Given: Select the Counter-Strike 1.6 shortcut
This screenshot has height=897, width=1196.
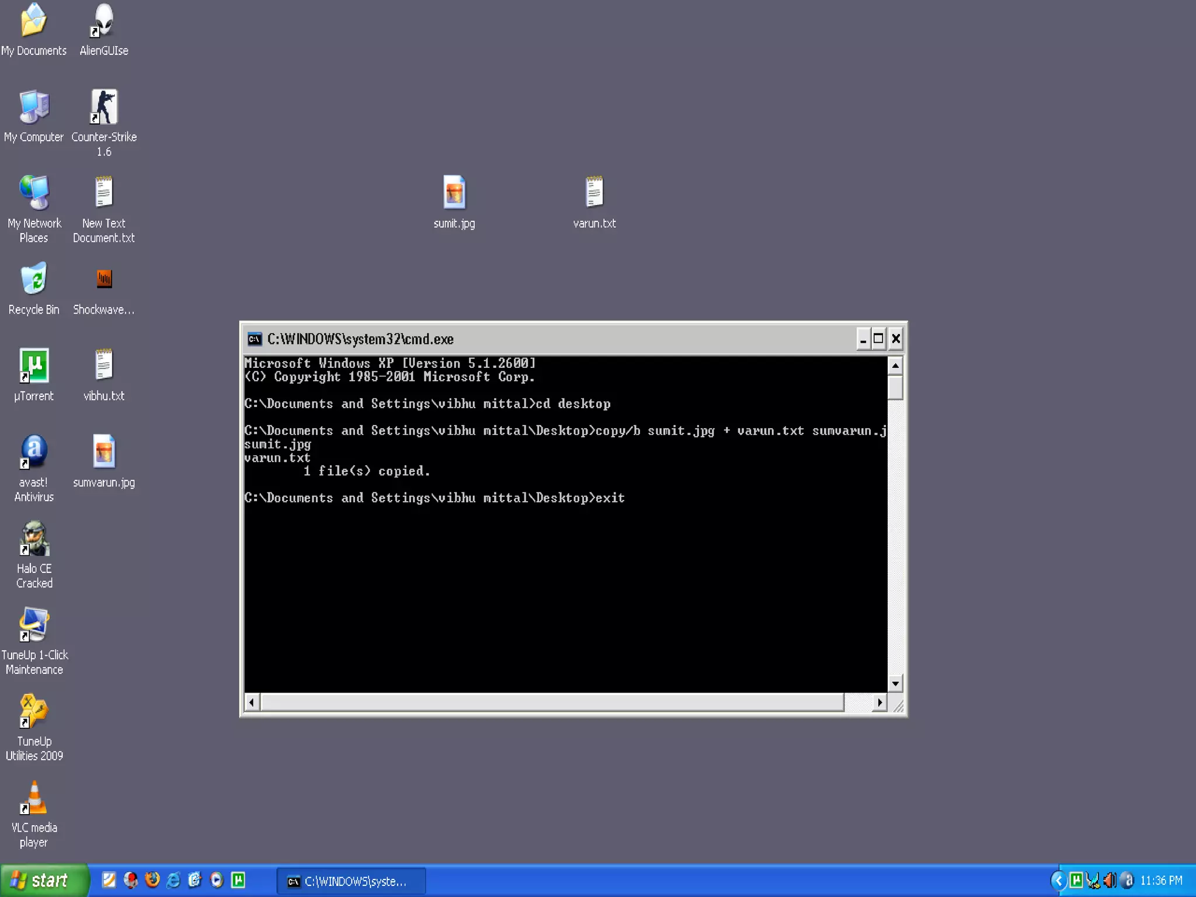Looking at the screenshot, I should coord(104,108).
